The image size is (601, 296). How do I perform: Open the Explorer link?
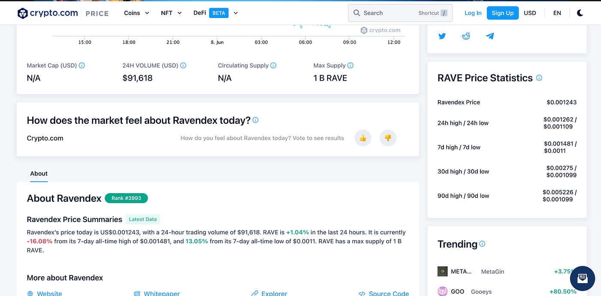tap(274, 293)
